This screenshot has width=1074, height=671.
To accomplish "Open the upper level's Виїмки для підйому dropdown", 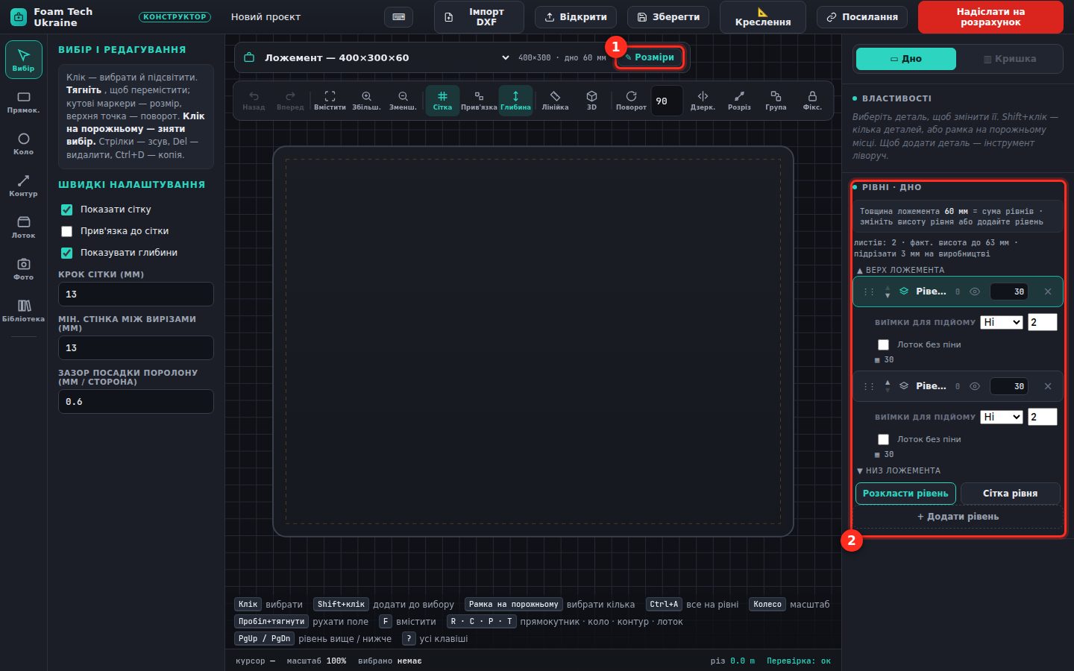I will (x=1001, y=322).
